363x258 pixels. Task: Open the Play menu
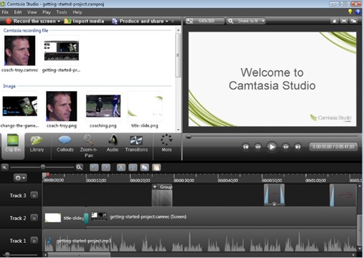click(47, 12)
